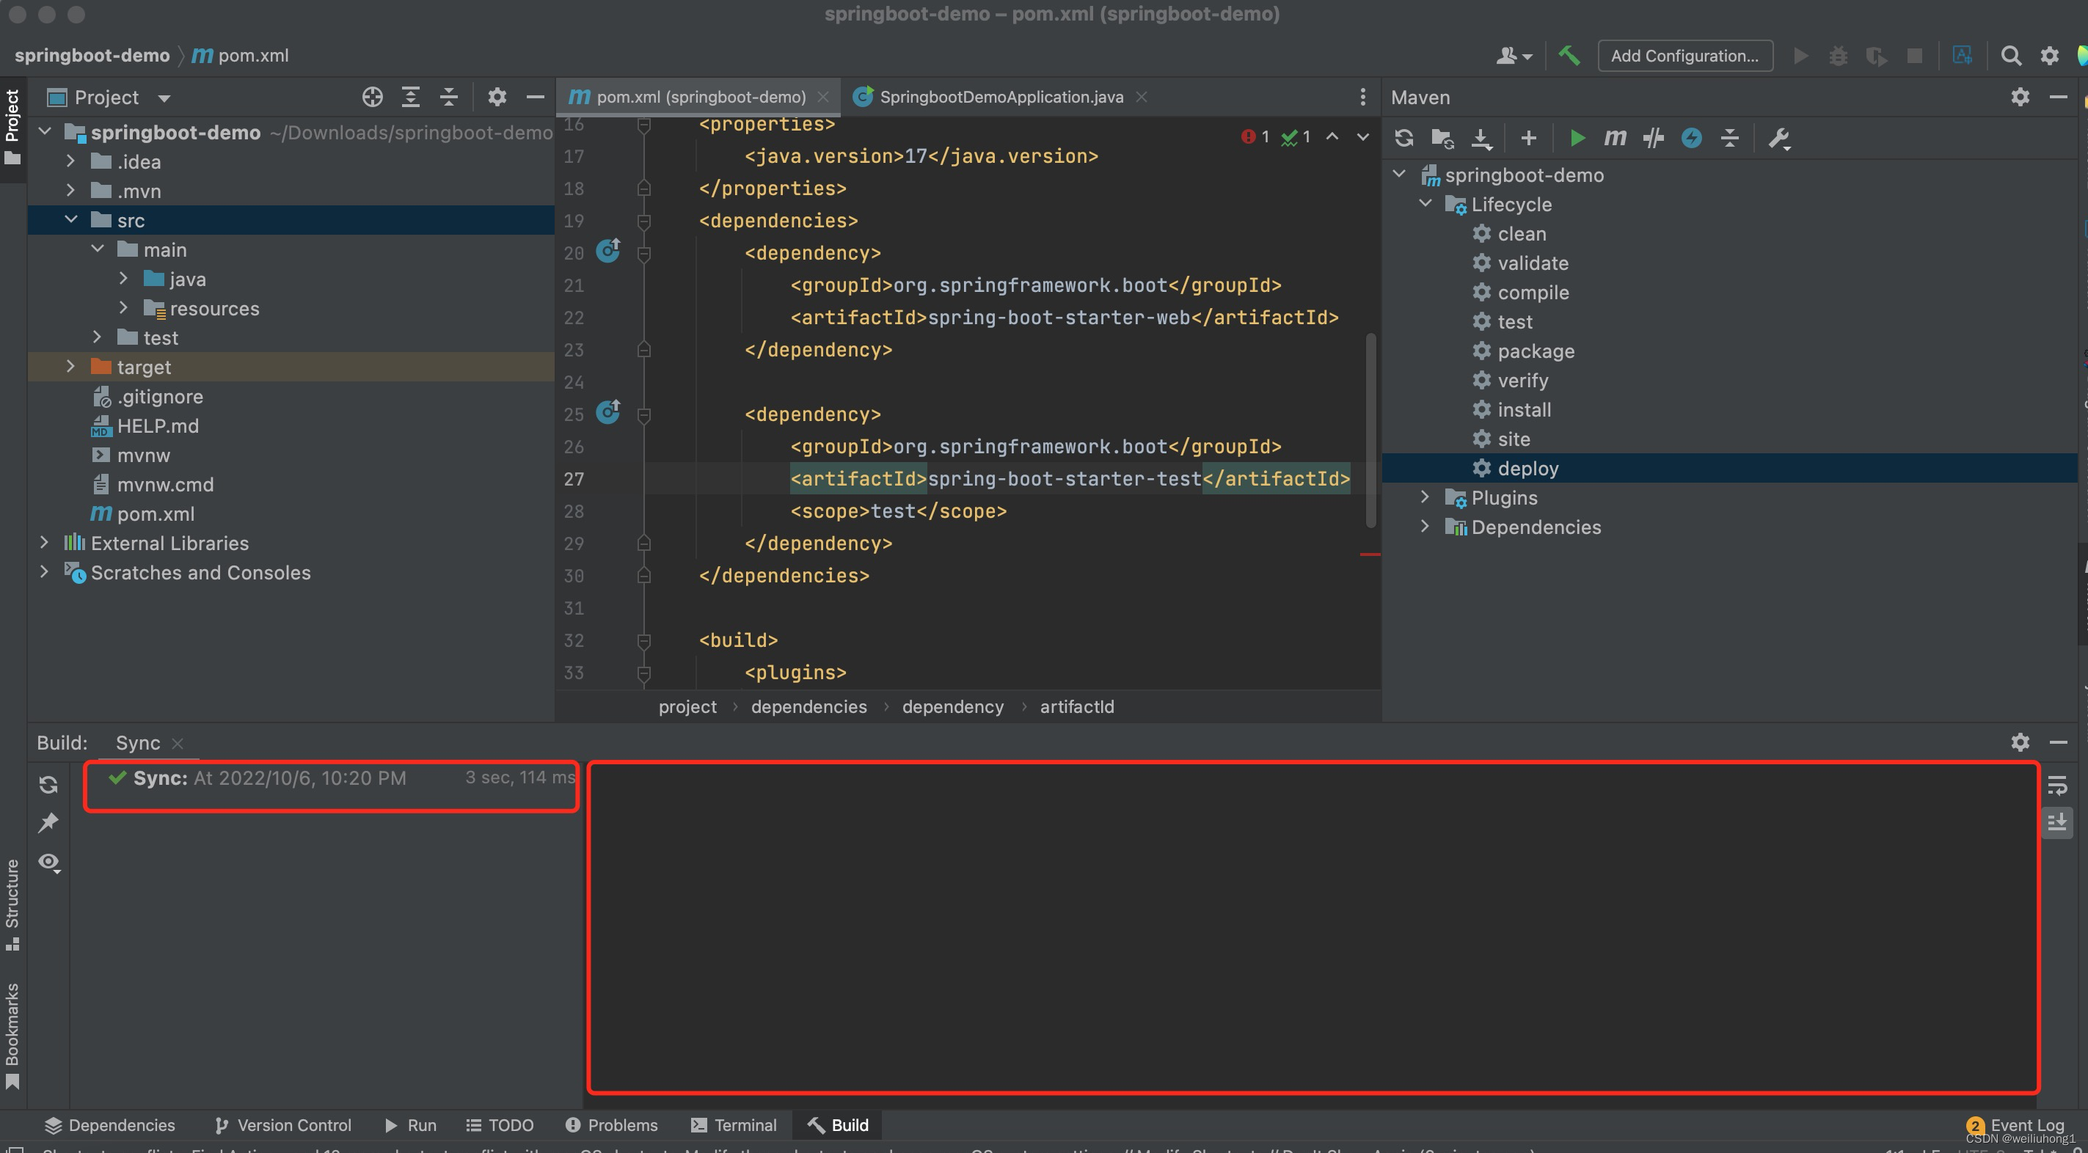
Task: Collapse all nodes in Maven panel
Action: point(1730,138)
